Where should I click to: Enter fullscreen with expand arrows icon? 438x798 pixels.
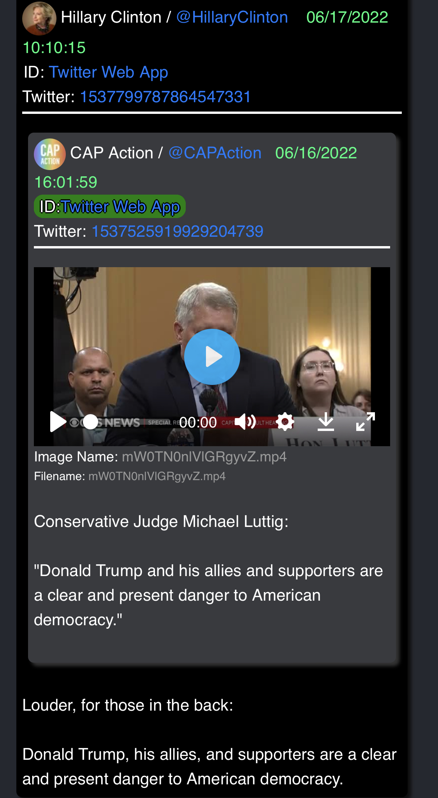(x=366, y=422)
